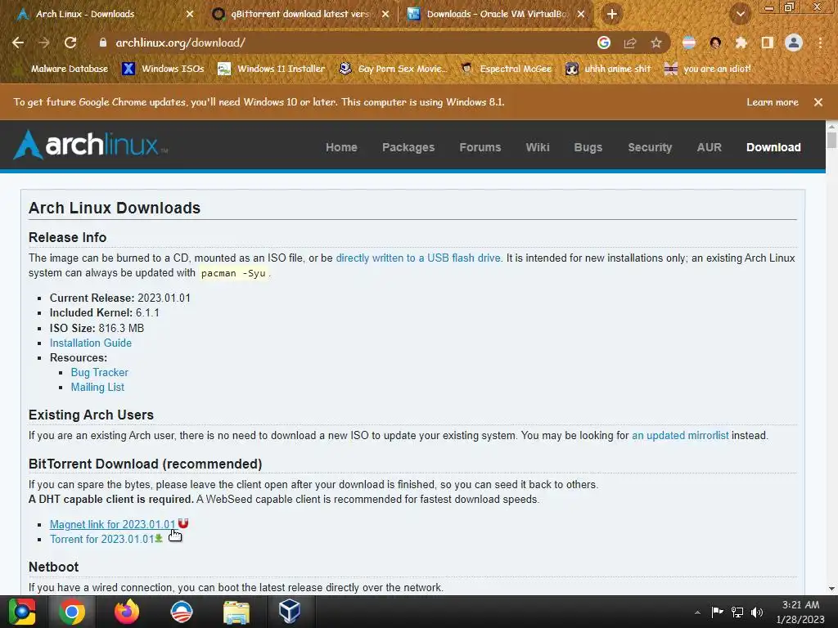Click the taskbar clock showing 3:21 AM
The image size is (838, 628).
click(800, 612)
